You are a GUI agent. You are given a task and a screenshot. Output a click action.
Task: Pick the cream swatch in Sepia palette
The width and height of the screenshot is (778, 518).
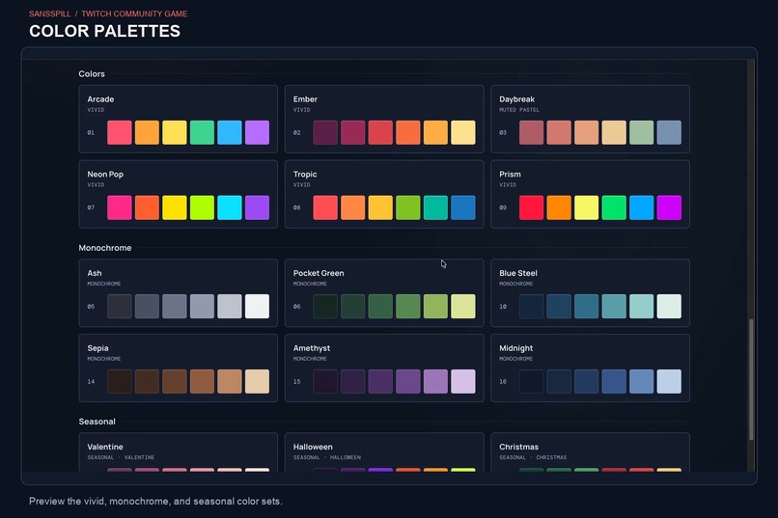[x=257, y=381]
